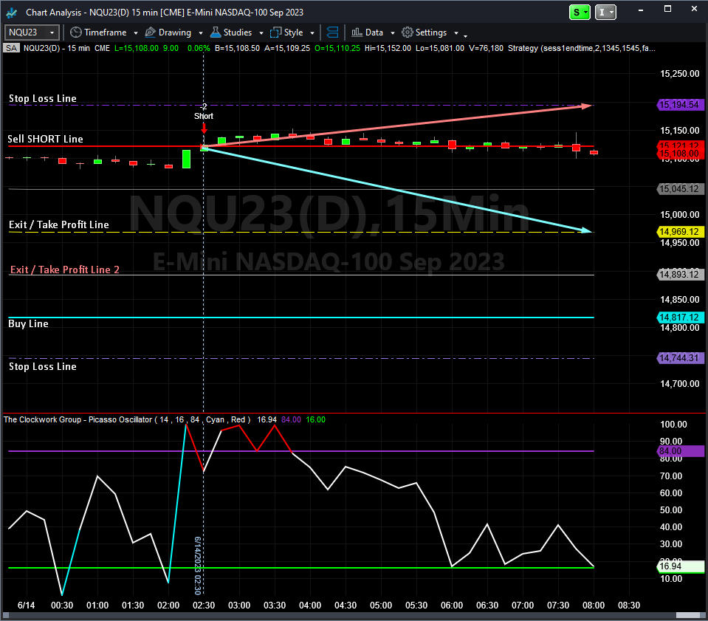Select the 'Sell SHORT Line' text label
The width and height of the screenshot is (708, 621).
[x=45, y=139]
